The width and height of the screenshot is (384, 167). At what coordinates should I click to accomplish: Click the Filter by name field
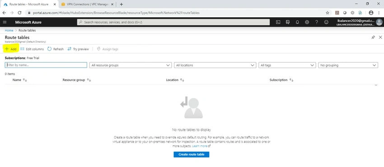click(46, 65)
